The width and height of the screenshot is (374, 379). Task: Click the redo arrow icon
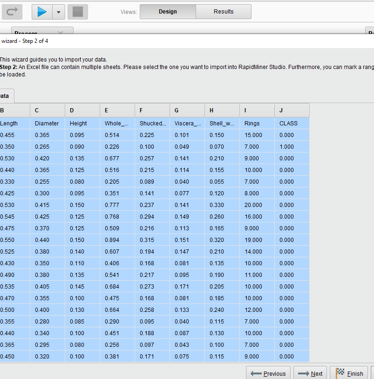[12, 12]
